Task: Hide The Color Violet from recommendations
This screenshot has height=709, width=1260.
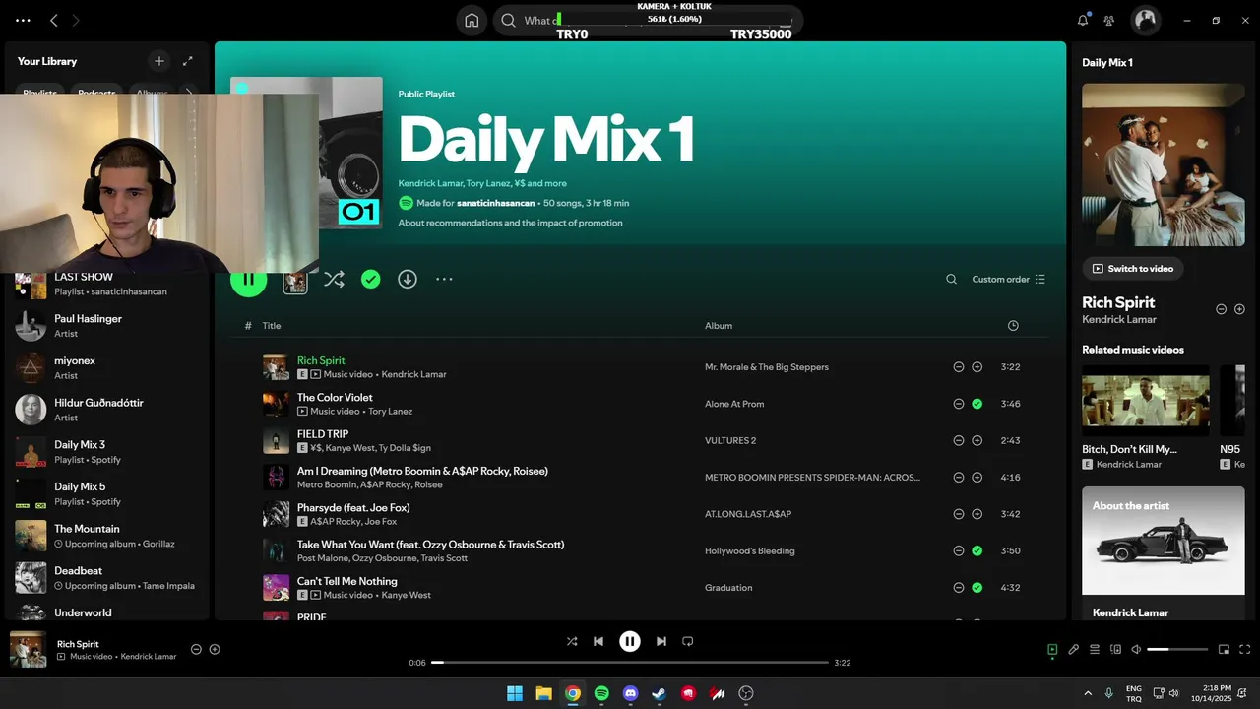Action: click(x=958, y=404)
